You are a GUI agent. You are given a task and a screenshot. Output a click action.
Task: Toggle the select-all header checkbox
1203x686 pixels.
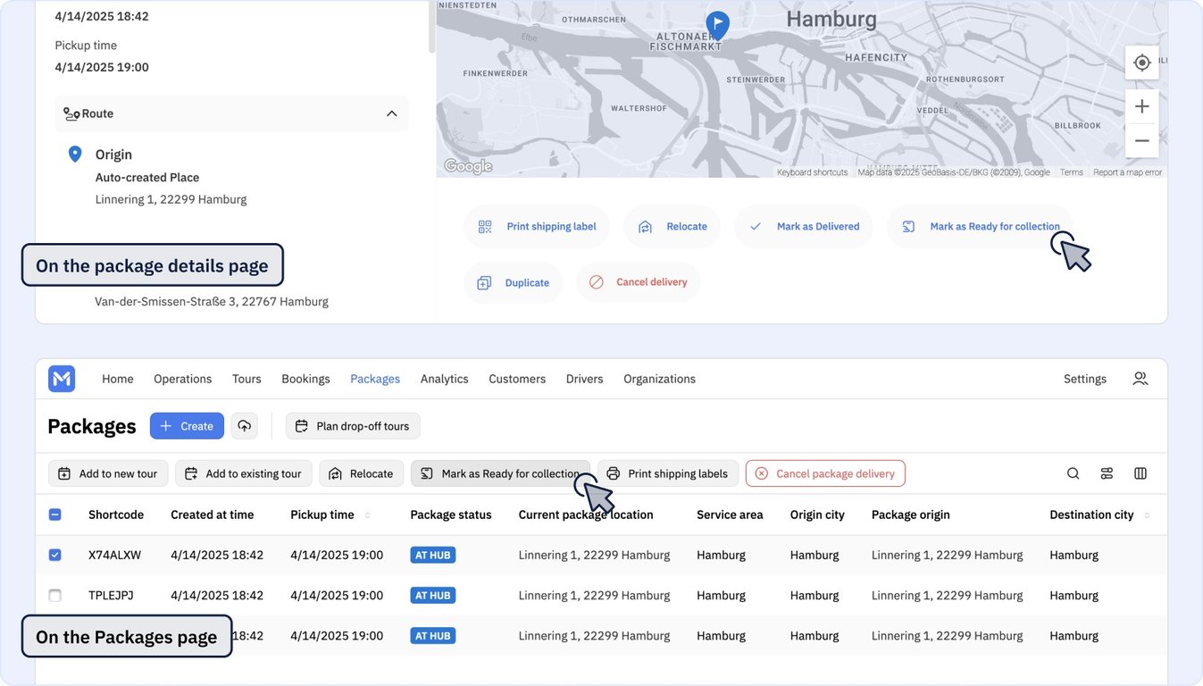click(x=54, y=514)
